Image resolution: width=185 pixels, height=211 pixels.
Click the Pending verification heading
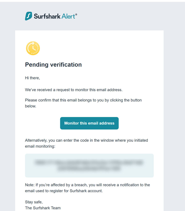click(x=53, y=65)
